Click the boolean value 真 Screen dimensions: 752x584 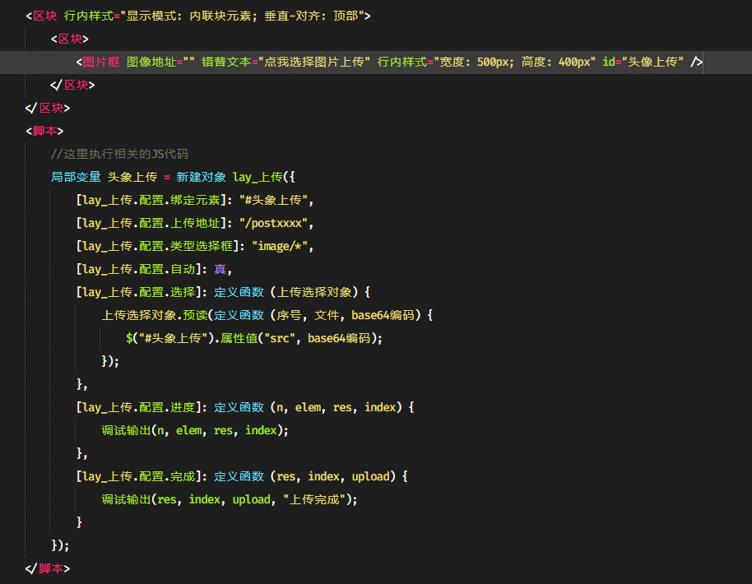220,270
